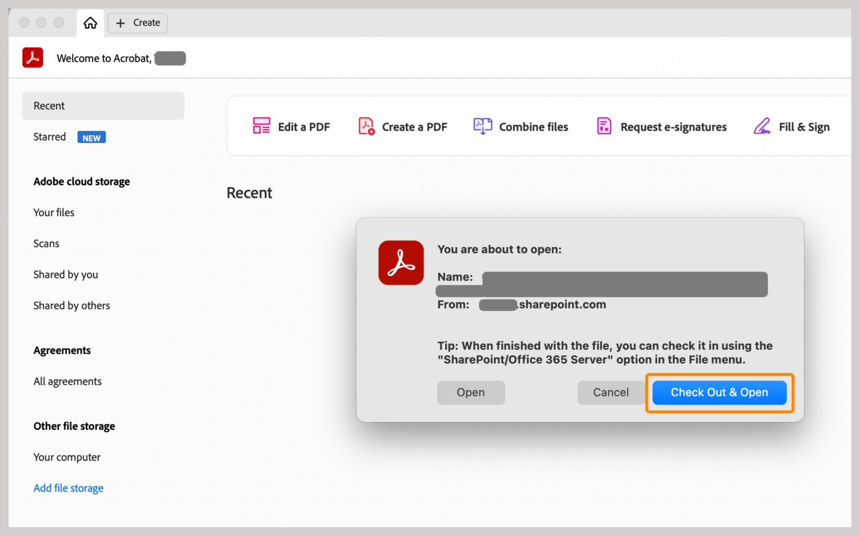Screen dimensions: 860x536
Task: Click the Combine files icon
Action: (482, 126)
